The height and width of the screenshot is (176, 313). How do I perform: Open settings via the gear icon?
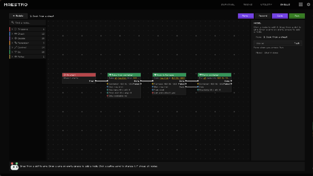coord(309,4)
